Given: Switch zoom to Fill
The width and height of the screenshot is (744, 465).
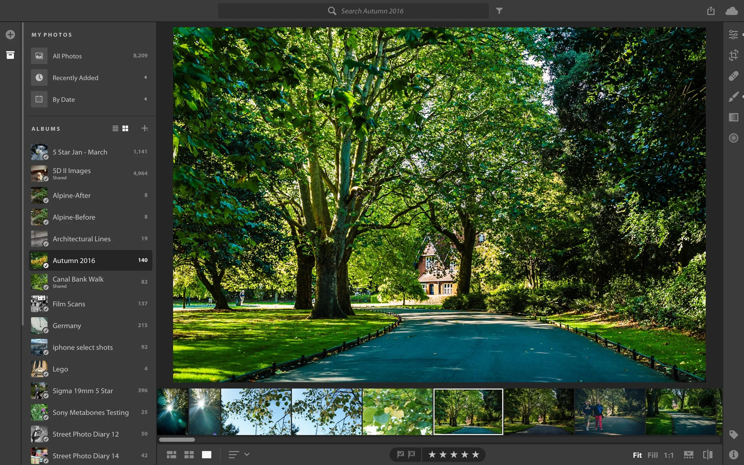Looking at the screenshot, I should coord(652,455).
